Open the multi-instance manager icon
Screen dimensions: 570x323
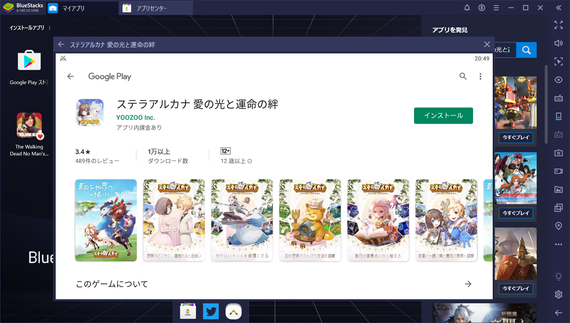coord(559,207)
